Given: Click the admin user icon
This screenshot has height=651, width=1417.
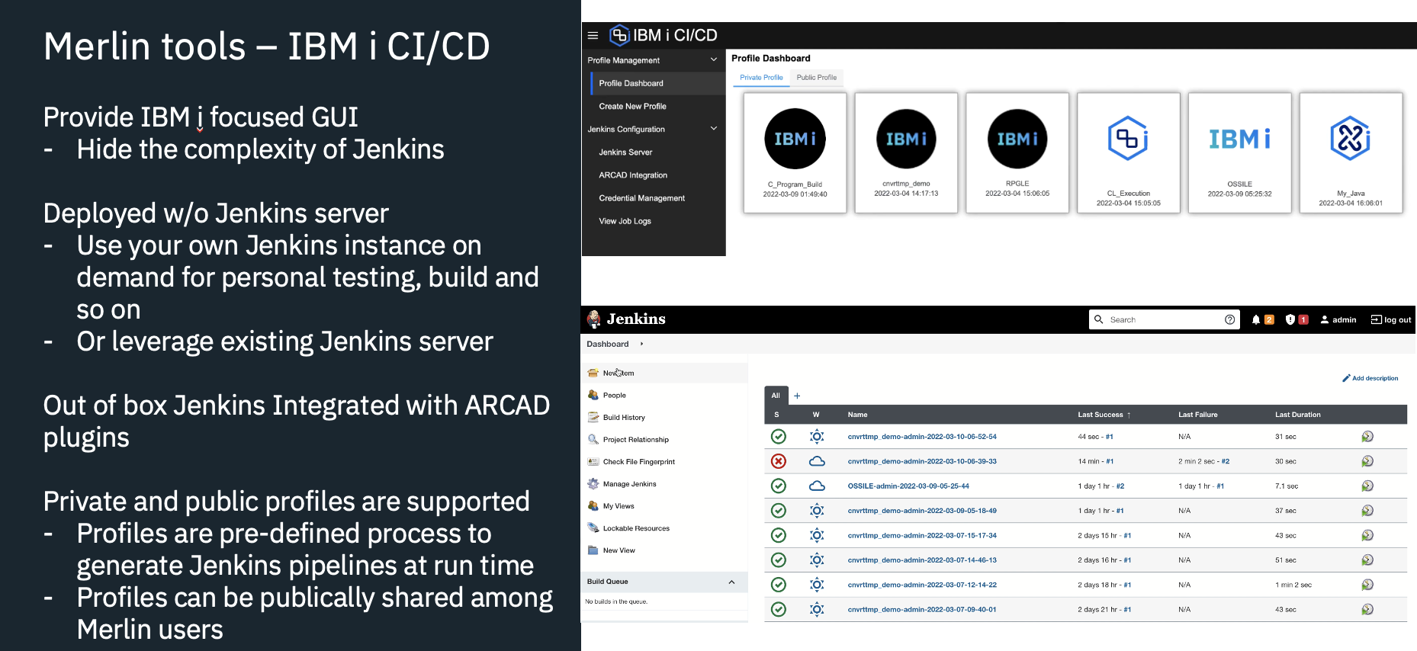Looking at the screenshot, I should [x=1325, y=319].
